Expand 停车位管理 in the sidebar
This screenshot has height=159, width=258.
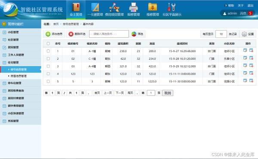(x=21, y=83)
